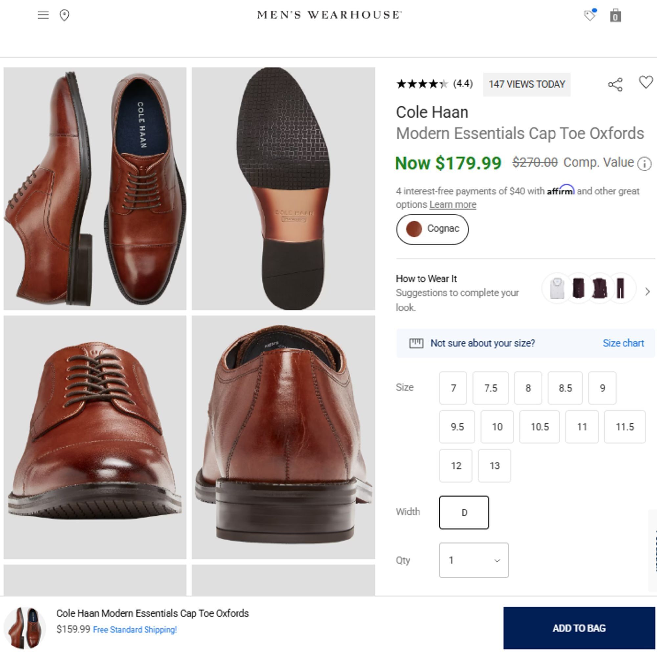
Task: Select size 9
Action: coord(602,388)
